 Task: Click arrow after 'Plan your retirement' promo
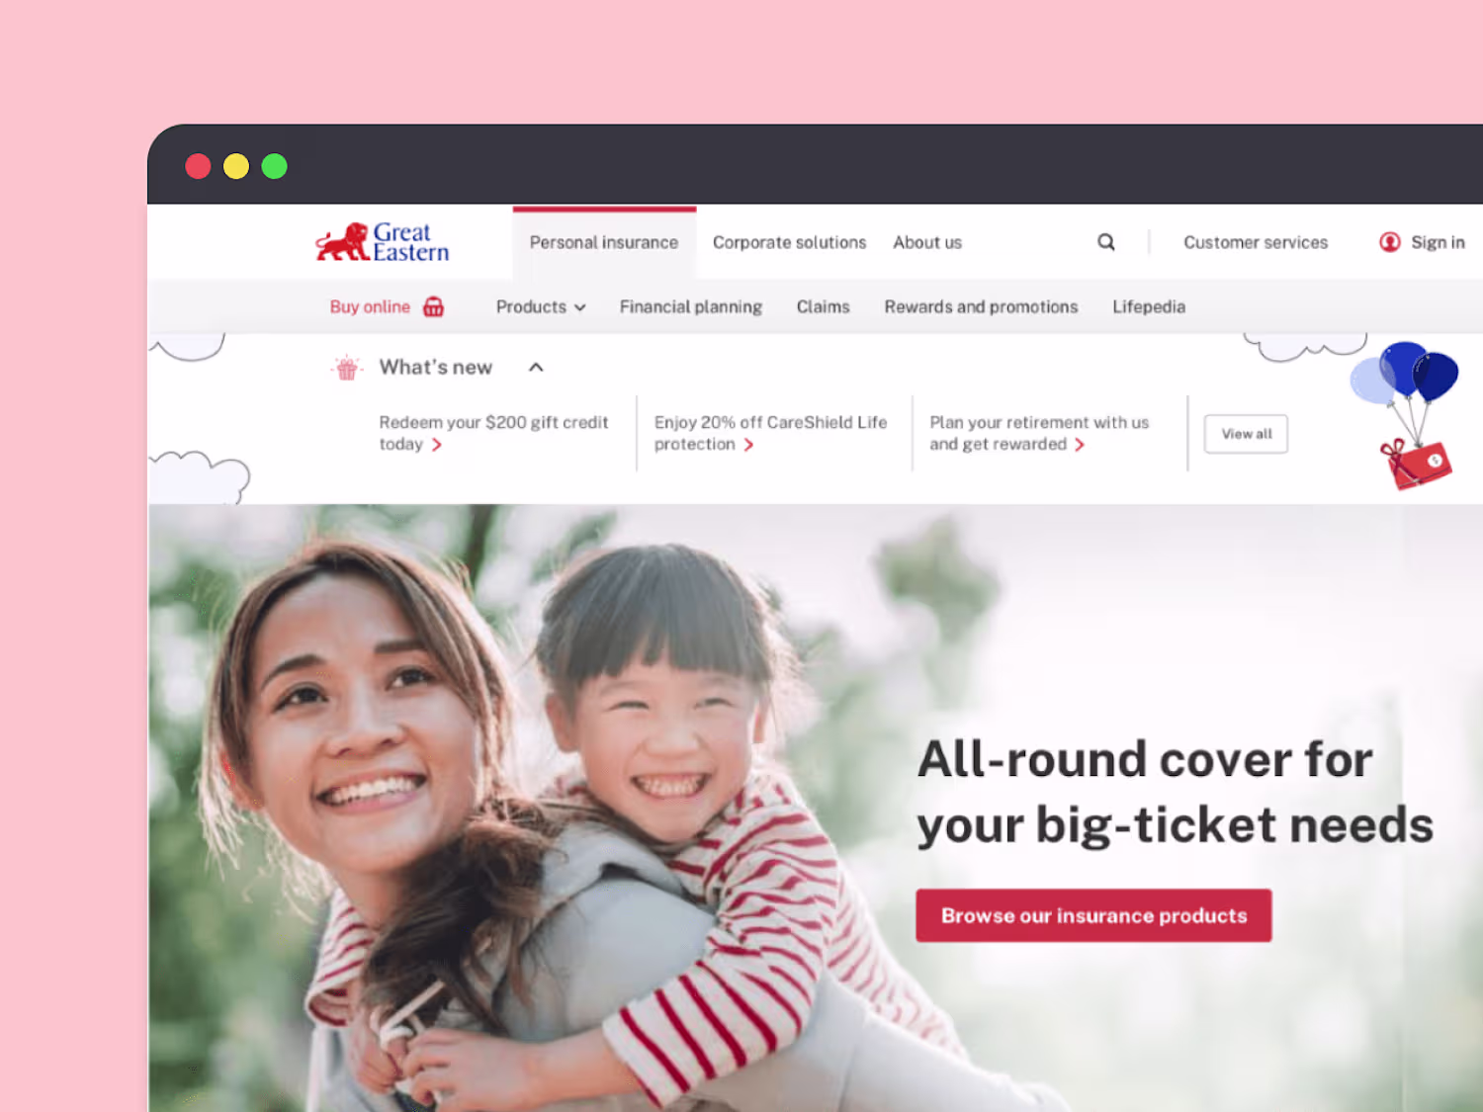tap(1080, 445)
